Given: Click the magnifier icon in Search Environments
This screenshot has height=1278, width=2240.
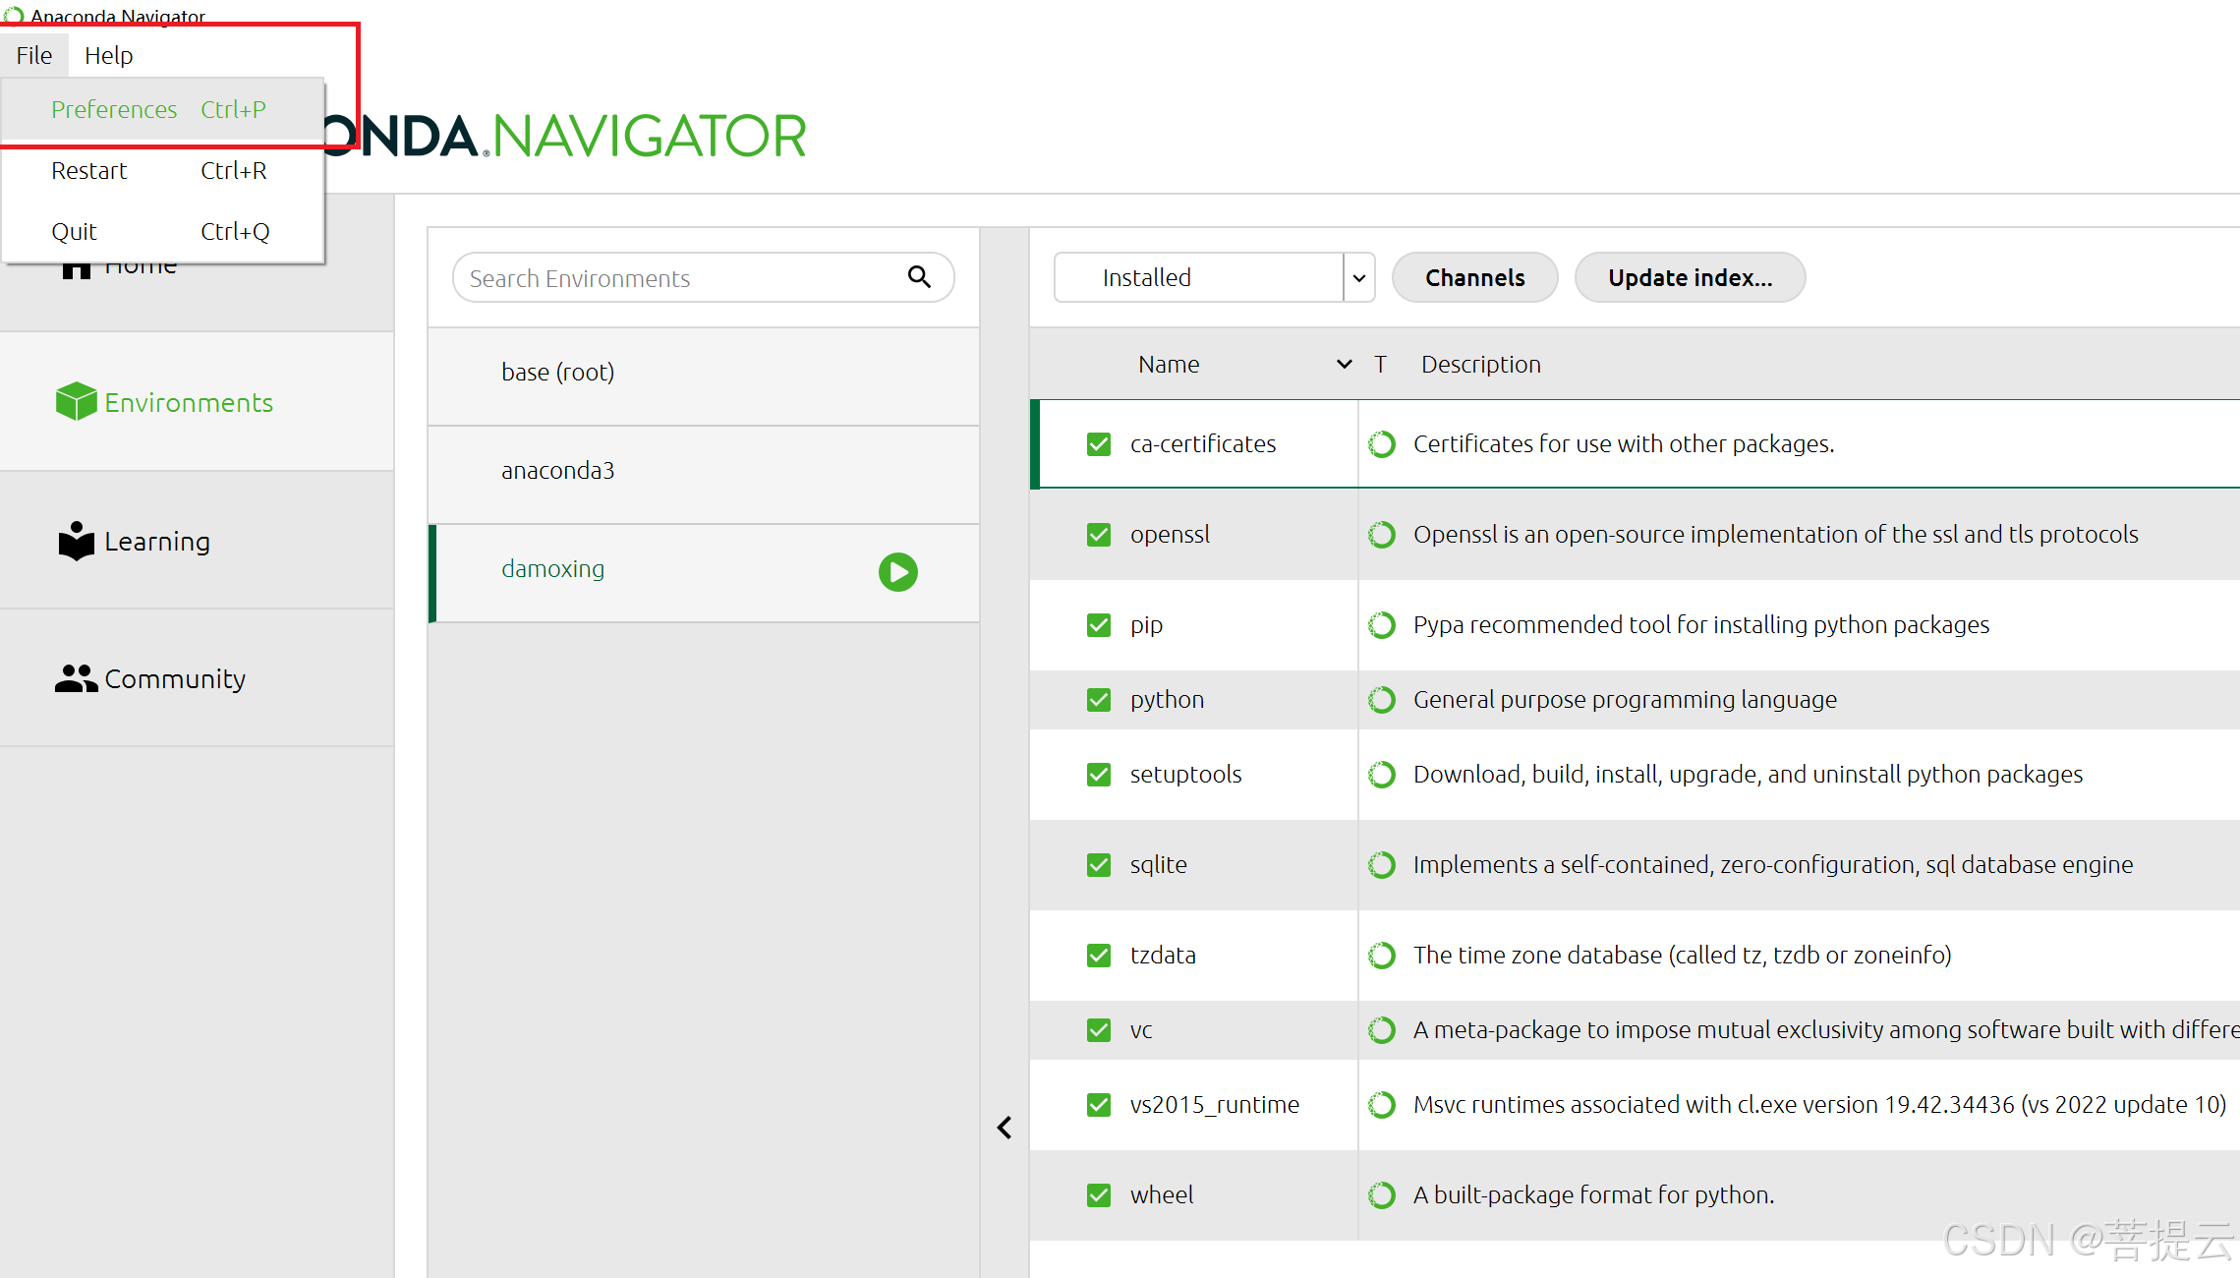Looking at the screenshot, I should click(919, 277).
